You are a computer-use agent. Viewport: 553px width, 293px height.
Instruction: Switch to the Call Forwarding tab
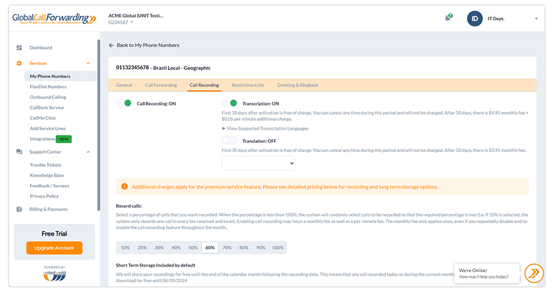click(161, 85)
